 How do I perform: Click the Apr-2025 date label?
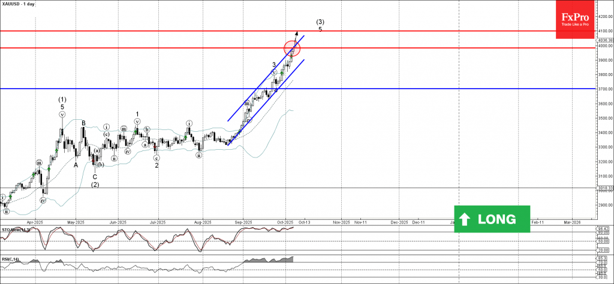[x=35, y=222]
